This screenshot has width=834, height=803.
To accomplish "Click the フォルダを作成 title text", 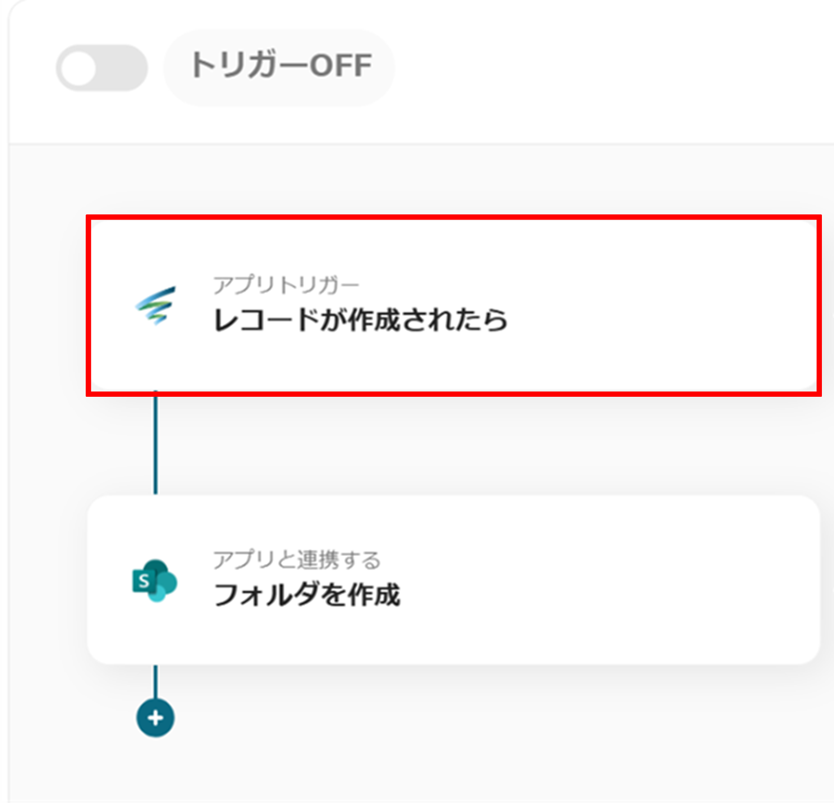I will tap(307, 595).
